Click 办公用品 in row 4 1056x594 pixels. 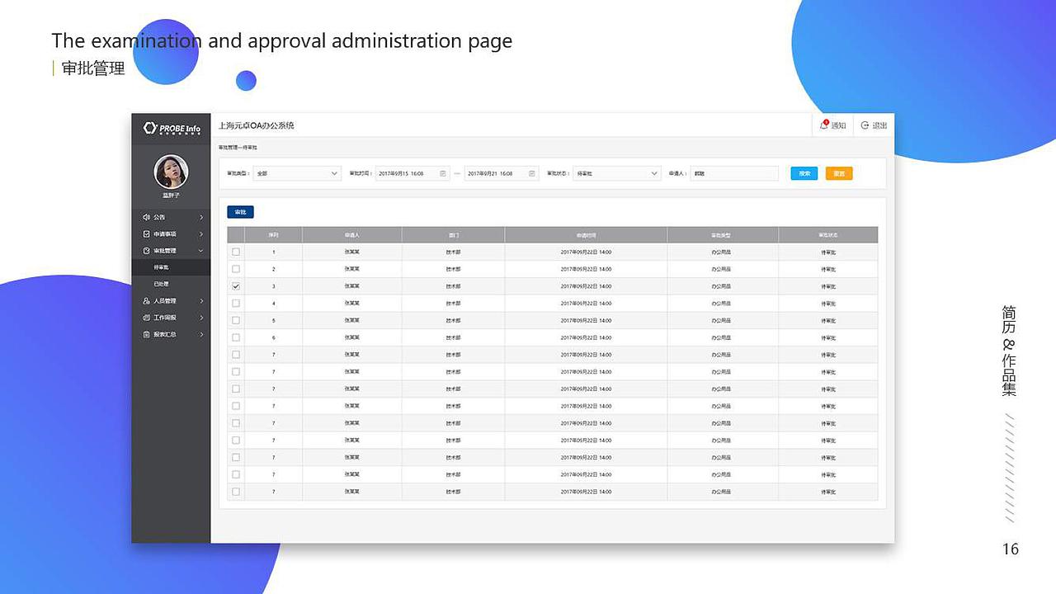tap(721, 304)
